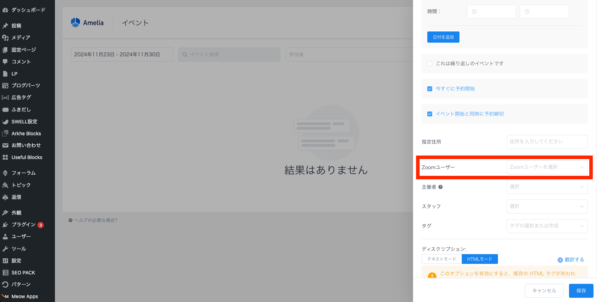Screen dimensions: 597x302
Task: Click the Amelia logo icon
Action: (x=75, y=23)
